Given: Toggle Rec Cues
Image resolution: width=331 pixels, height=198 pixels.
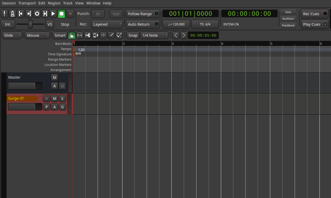Looking at the screenshot, I should tap(314, 14).
